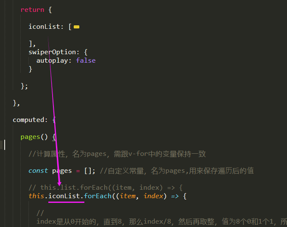The image size is (287, 227).
Task: Click the index parameter in the callback
Action: [x=153, y=196]
